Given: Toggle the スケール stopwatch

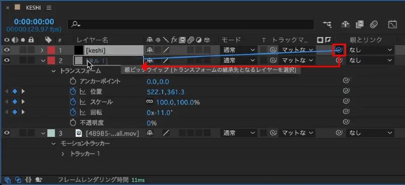Looking at the screenshot, I should 73,102.
